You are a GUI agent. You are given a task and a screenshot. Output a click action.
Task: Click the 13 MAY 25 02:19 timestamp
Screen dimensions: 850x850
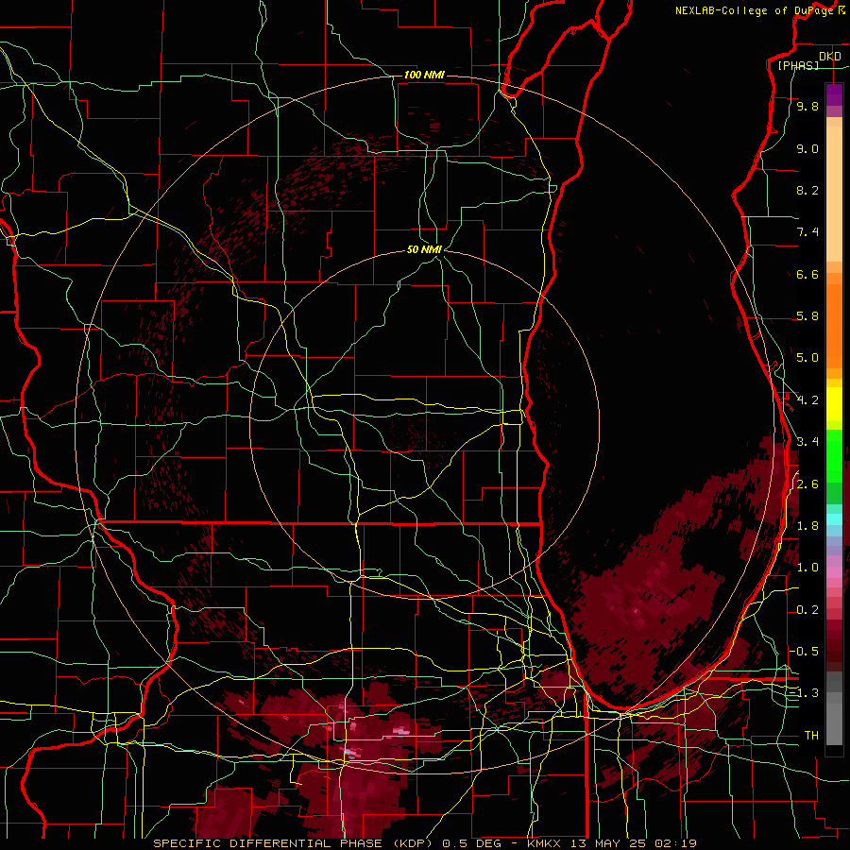click(x=632, y=843)
